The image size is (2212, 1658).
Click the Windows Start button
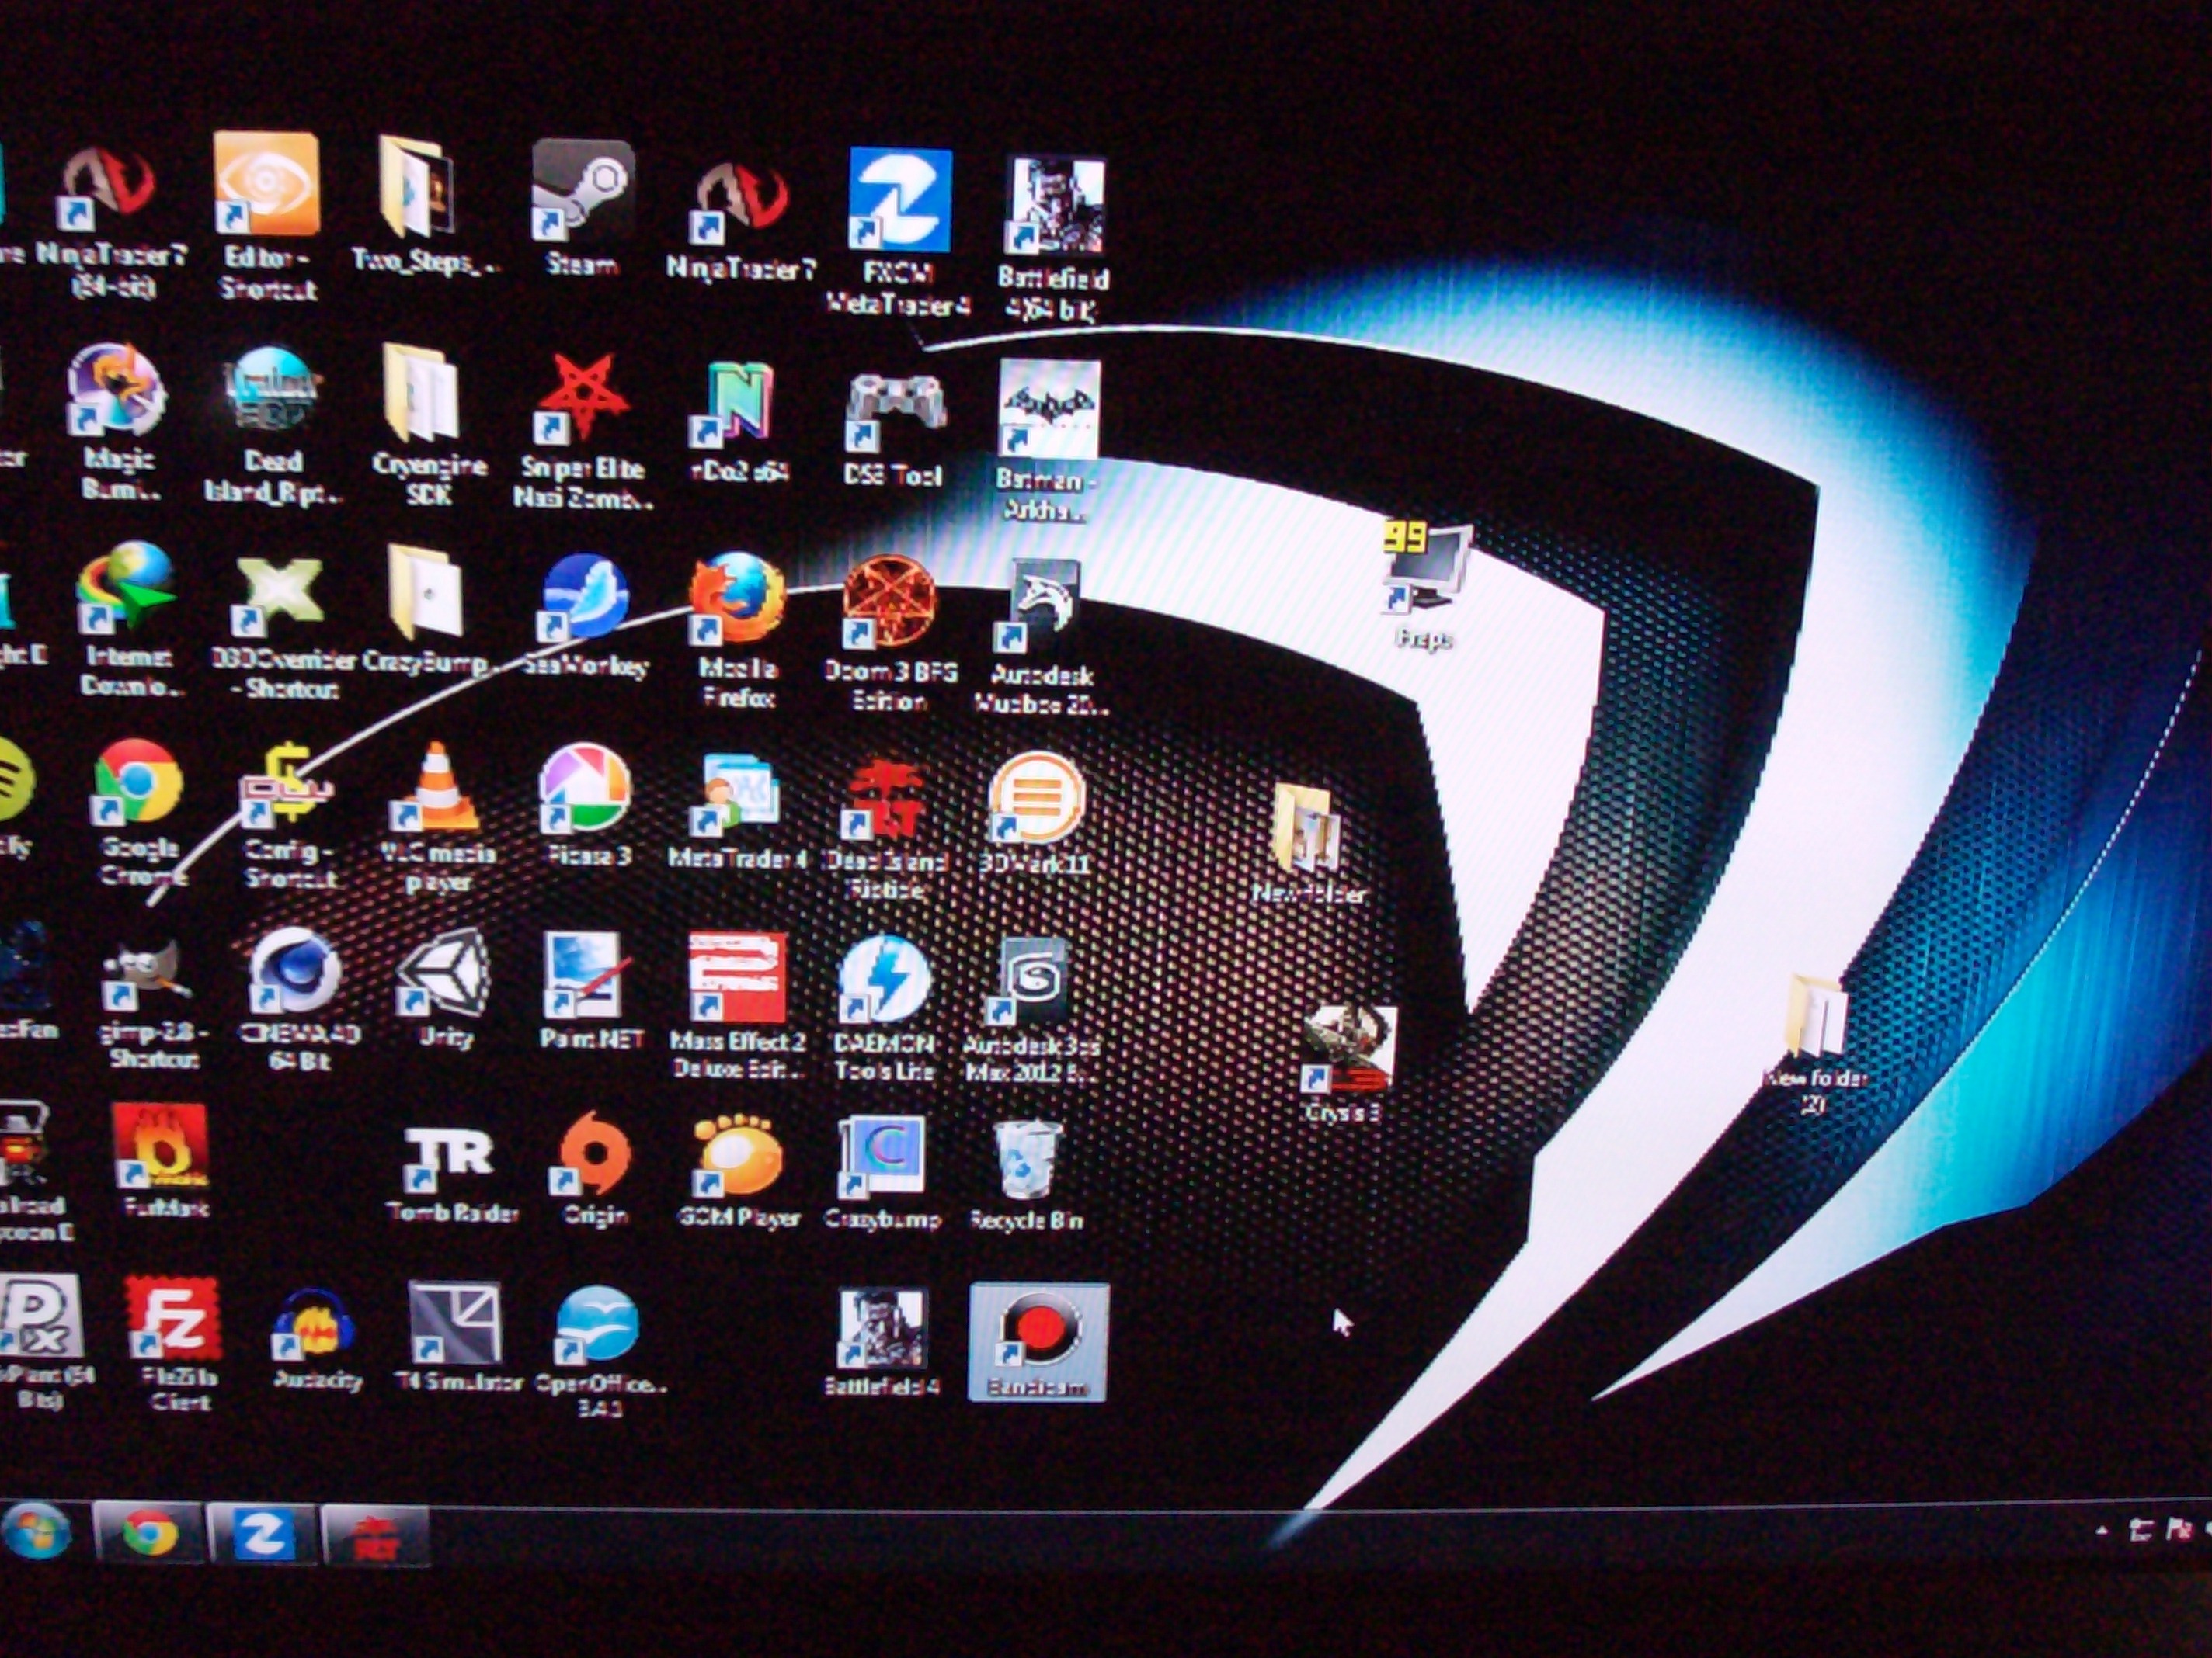37,1531
